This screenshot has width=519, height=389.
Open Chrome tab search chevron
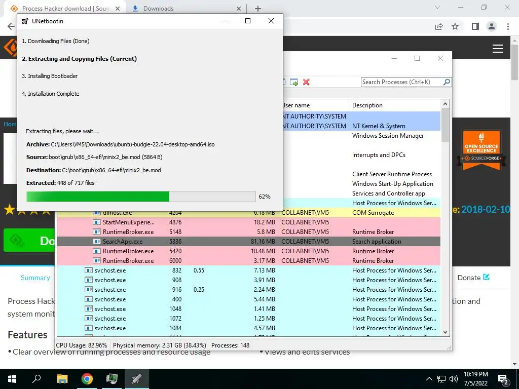point(437,7)
